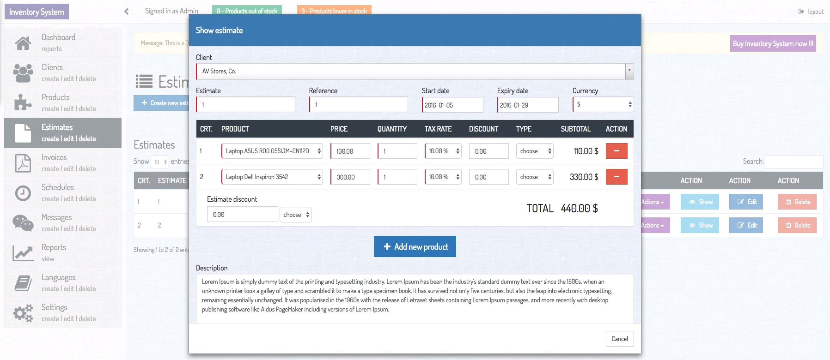This screenshot has width=830, height=360.
Task: Click the Reports chart icon
Action: (x=23, y=253)
